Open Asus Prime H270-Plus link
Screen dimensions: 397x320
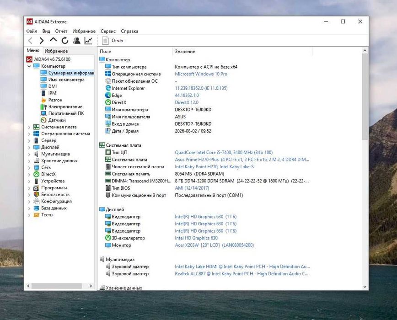(242, 160)
